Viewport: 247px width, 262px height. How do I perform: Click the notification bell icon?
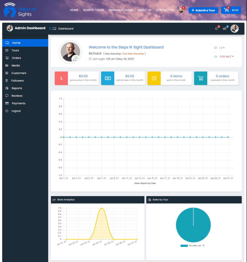[216, 29]
